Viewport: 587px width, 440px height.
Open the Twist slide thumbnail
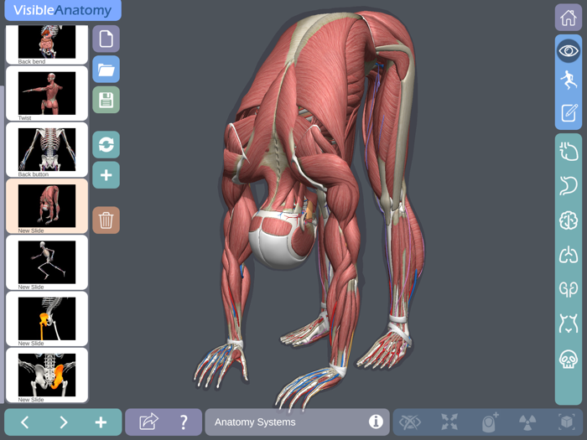point(47,94)
